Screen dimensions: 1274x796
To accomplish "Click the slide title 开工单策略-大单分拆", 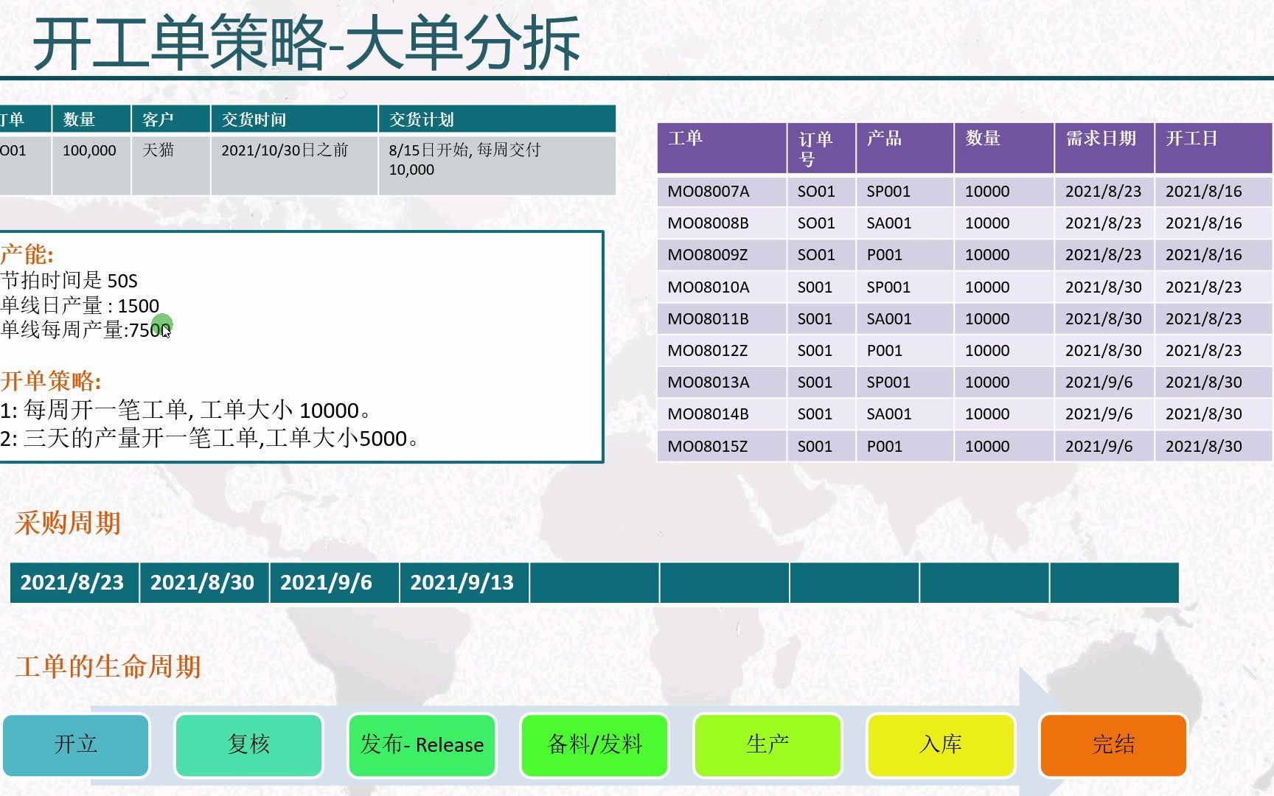I will 306,43.
